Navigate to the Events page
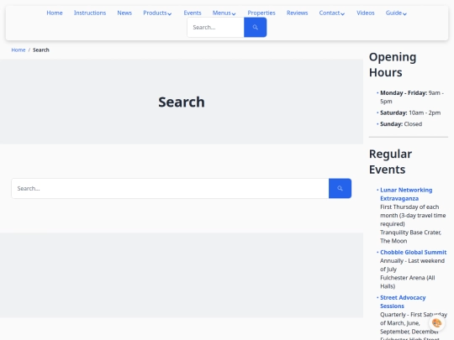Screen dimensions: 454x340 193,13
